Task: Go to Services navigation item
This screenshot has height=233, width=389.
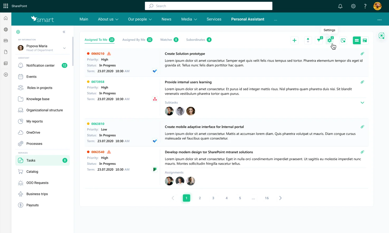Action: pyautogui.click(x=214, y=19)
